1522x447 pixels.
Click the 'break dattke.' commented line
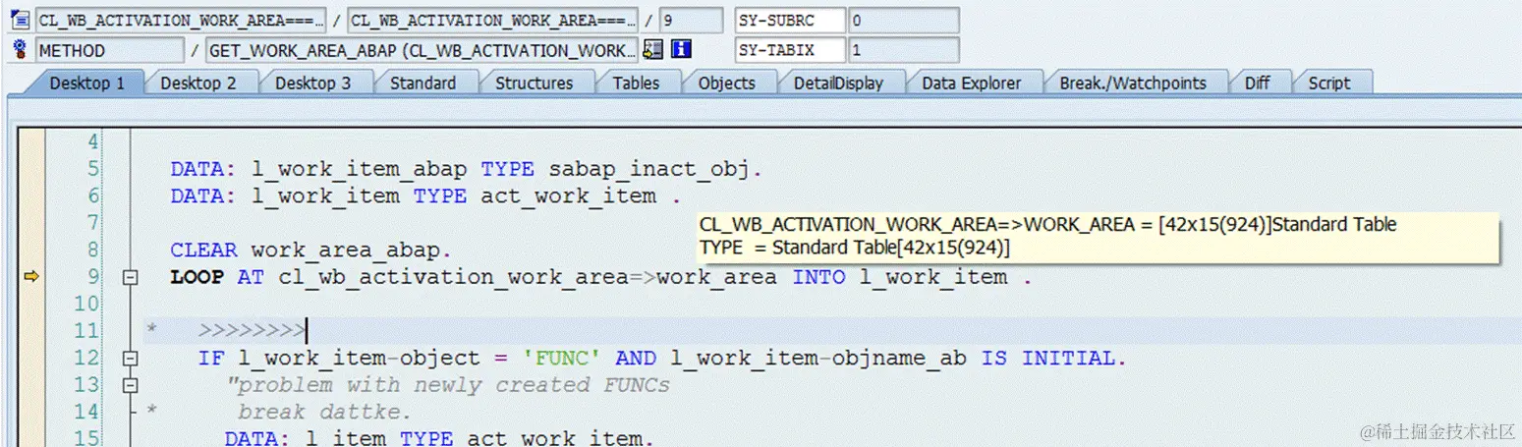[x=324, y=412]
